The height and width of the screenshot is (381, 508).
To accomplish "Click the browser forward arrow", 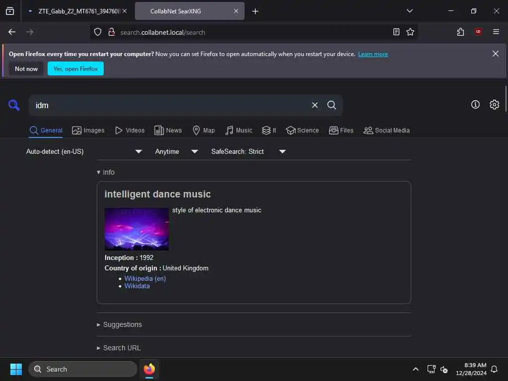I will pos(29,32).
